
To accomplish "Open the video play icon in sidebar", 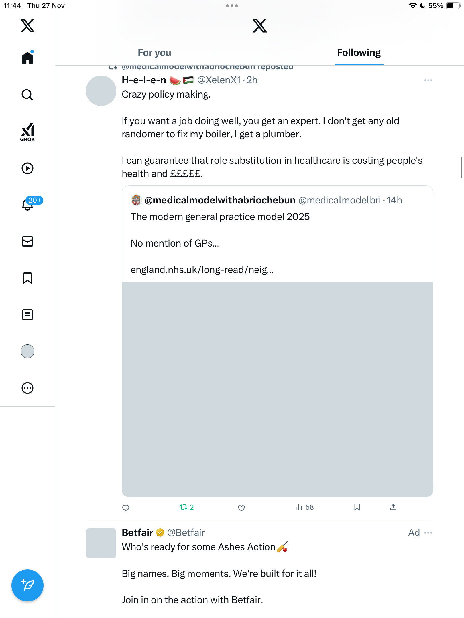I will coord(27,168).
